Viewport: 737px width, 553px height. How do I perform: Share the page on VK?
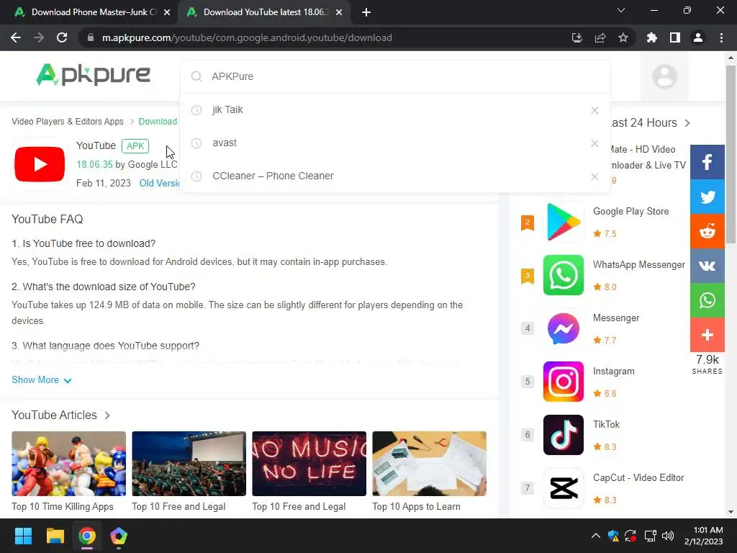[707, 266]
